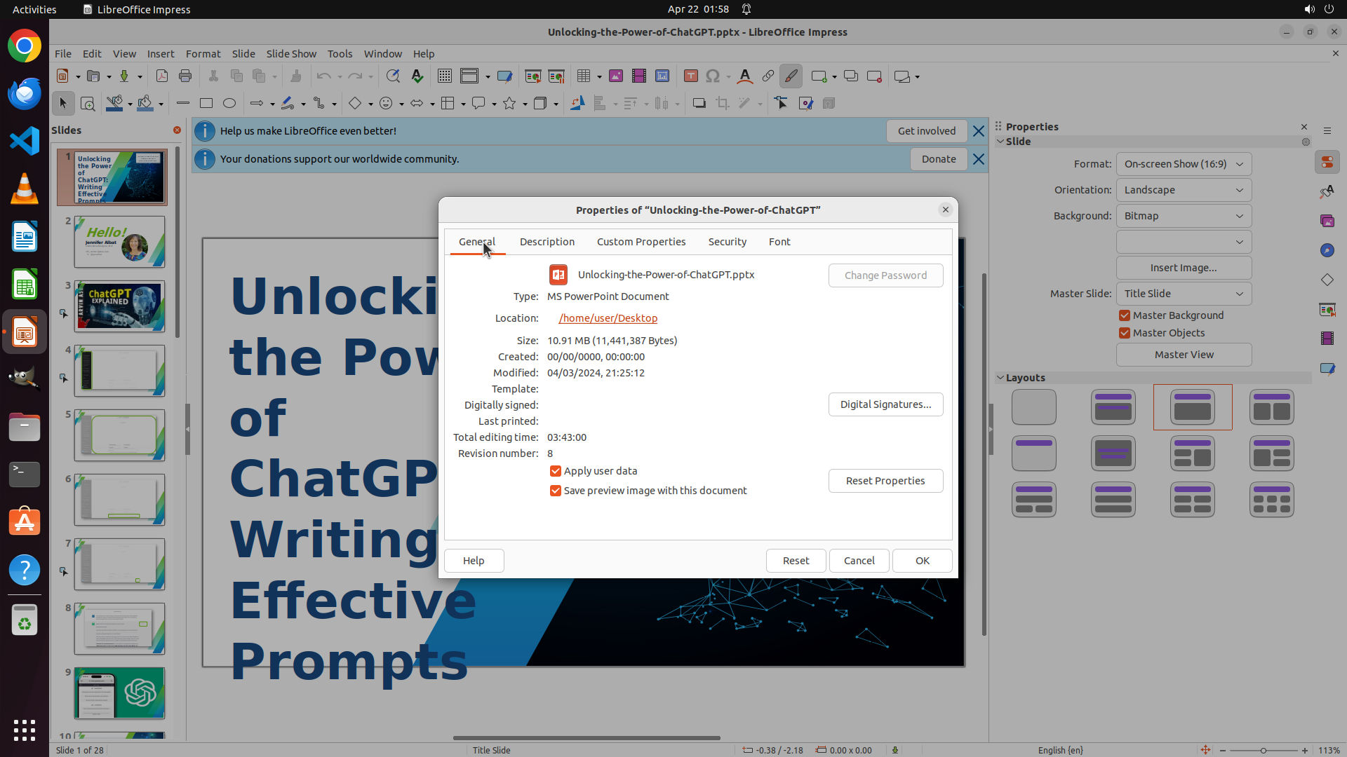Image resolution: width=1347 pixels, height=757 pixels.
Task: Click the Insert Special Character icon
Action: click(713, 76)
